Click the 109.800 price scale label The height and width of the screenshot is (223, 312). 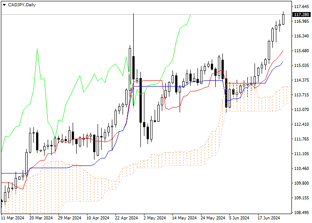pyautogui.click(x=301, y=183)
